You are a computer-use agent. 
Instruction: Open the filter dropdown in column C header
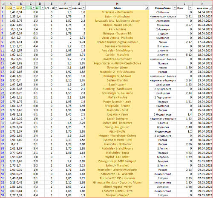tap(34, 8)
